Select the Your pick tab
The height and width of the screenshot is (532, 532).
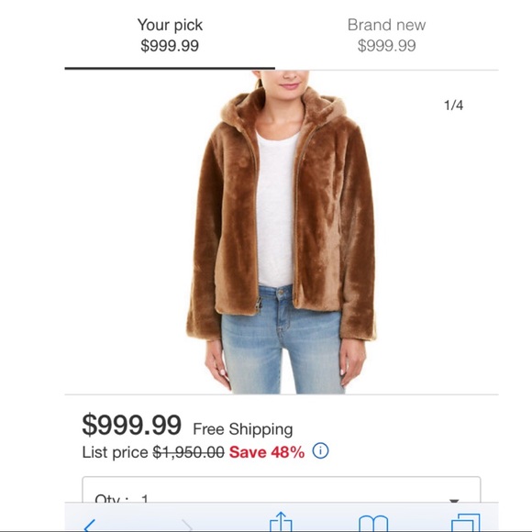170,35
